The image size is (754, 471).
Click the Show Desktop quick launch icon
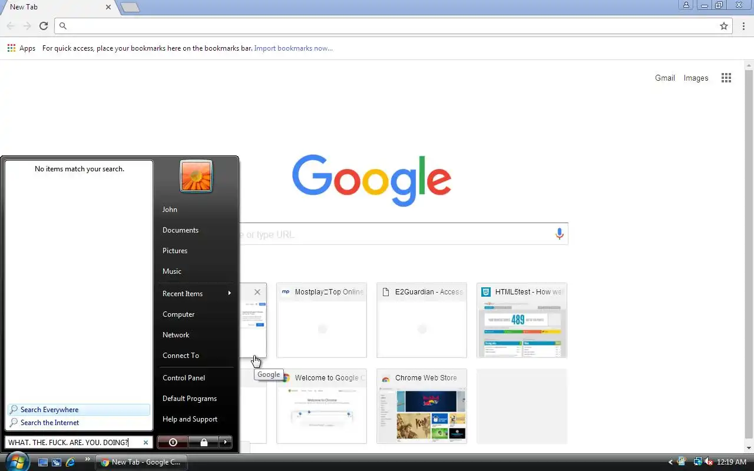43,462
